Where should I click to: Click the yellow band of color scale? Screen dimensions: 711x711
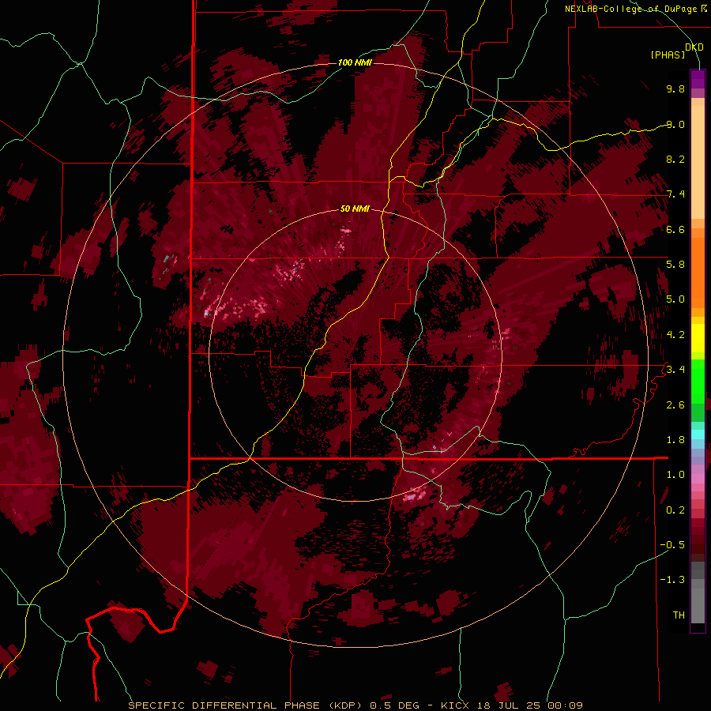pyautogui.click(x=698, y=338)
